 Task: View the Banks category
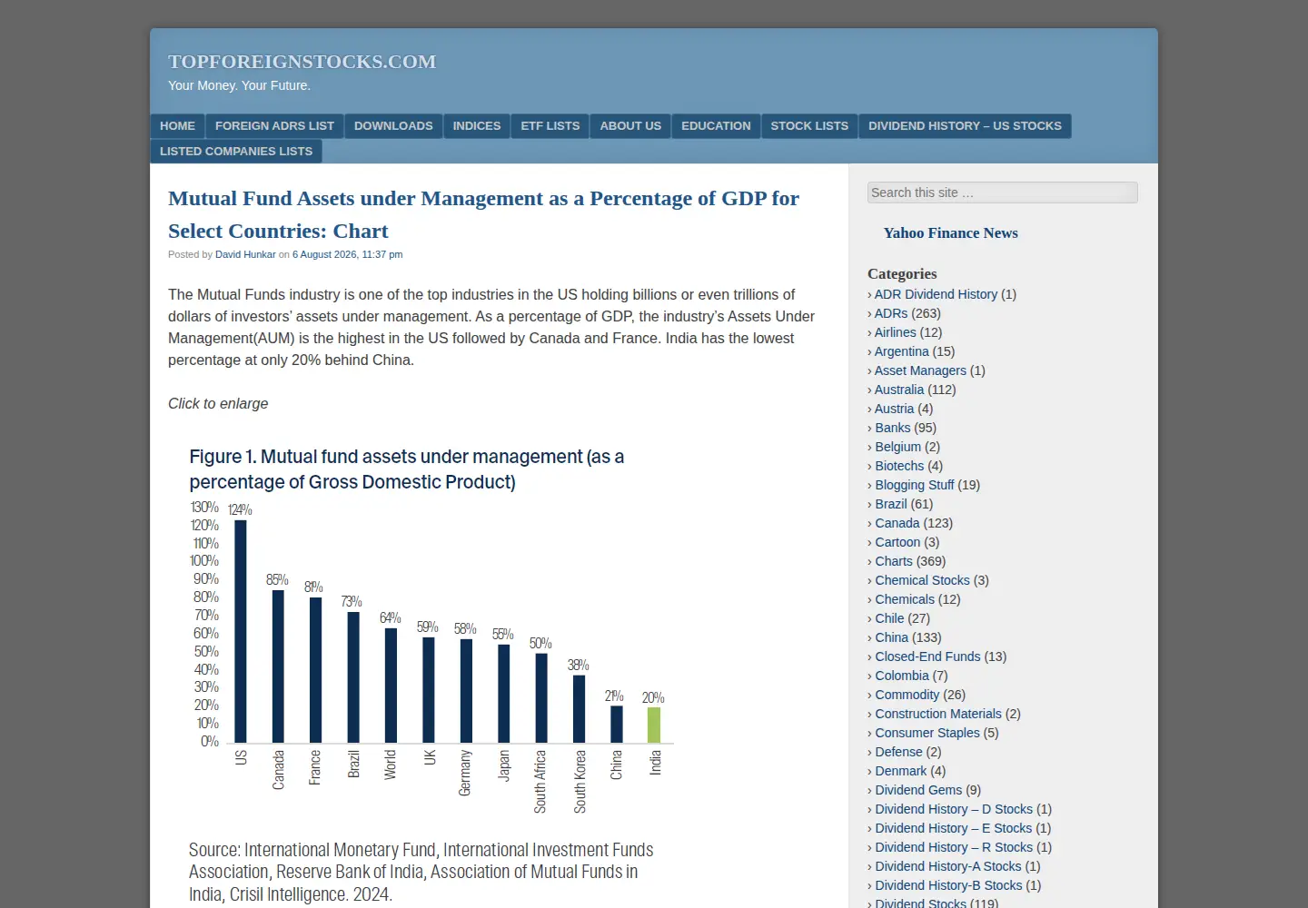pos(893,428)
